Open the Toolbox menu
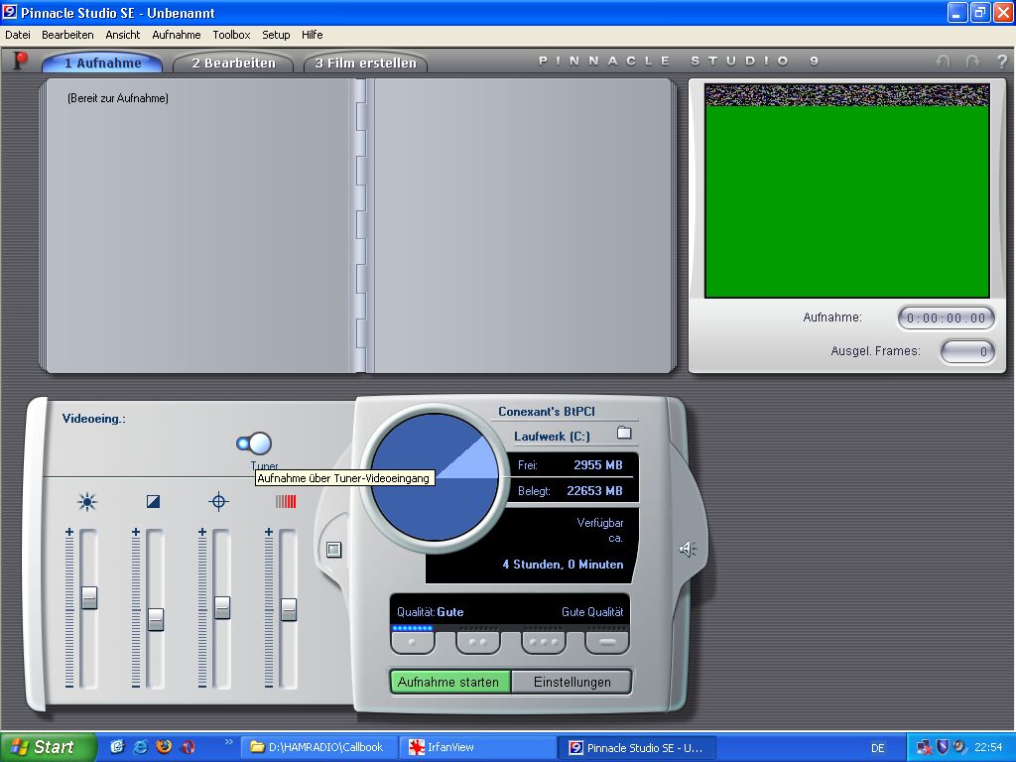 coord(231,35)
